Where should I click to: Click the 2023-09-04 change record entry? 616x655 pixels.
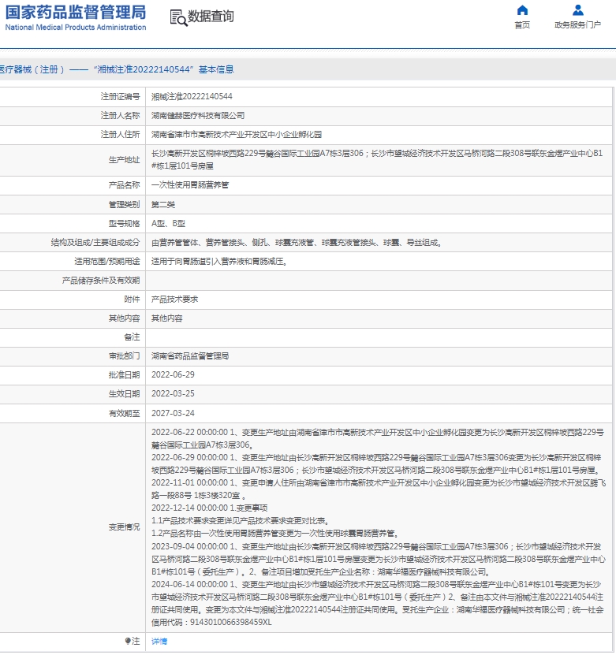coord(379,559)
